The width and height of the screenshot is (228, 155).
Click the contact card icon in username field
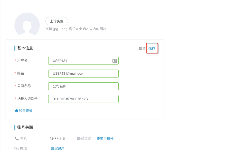[x=114, y=61]
